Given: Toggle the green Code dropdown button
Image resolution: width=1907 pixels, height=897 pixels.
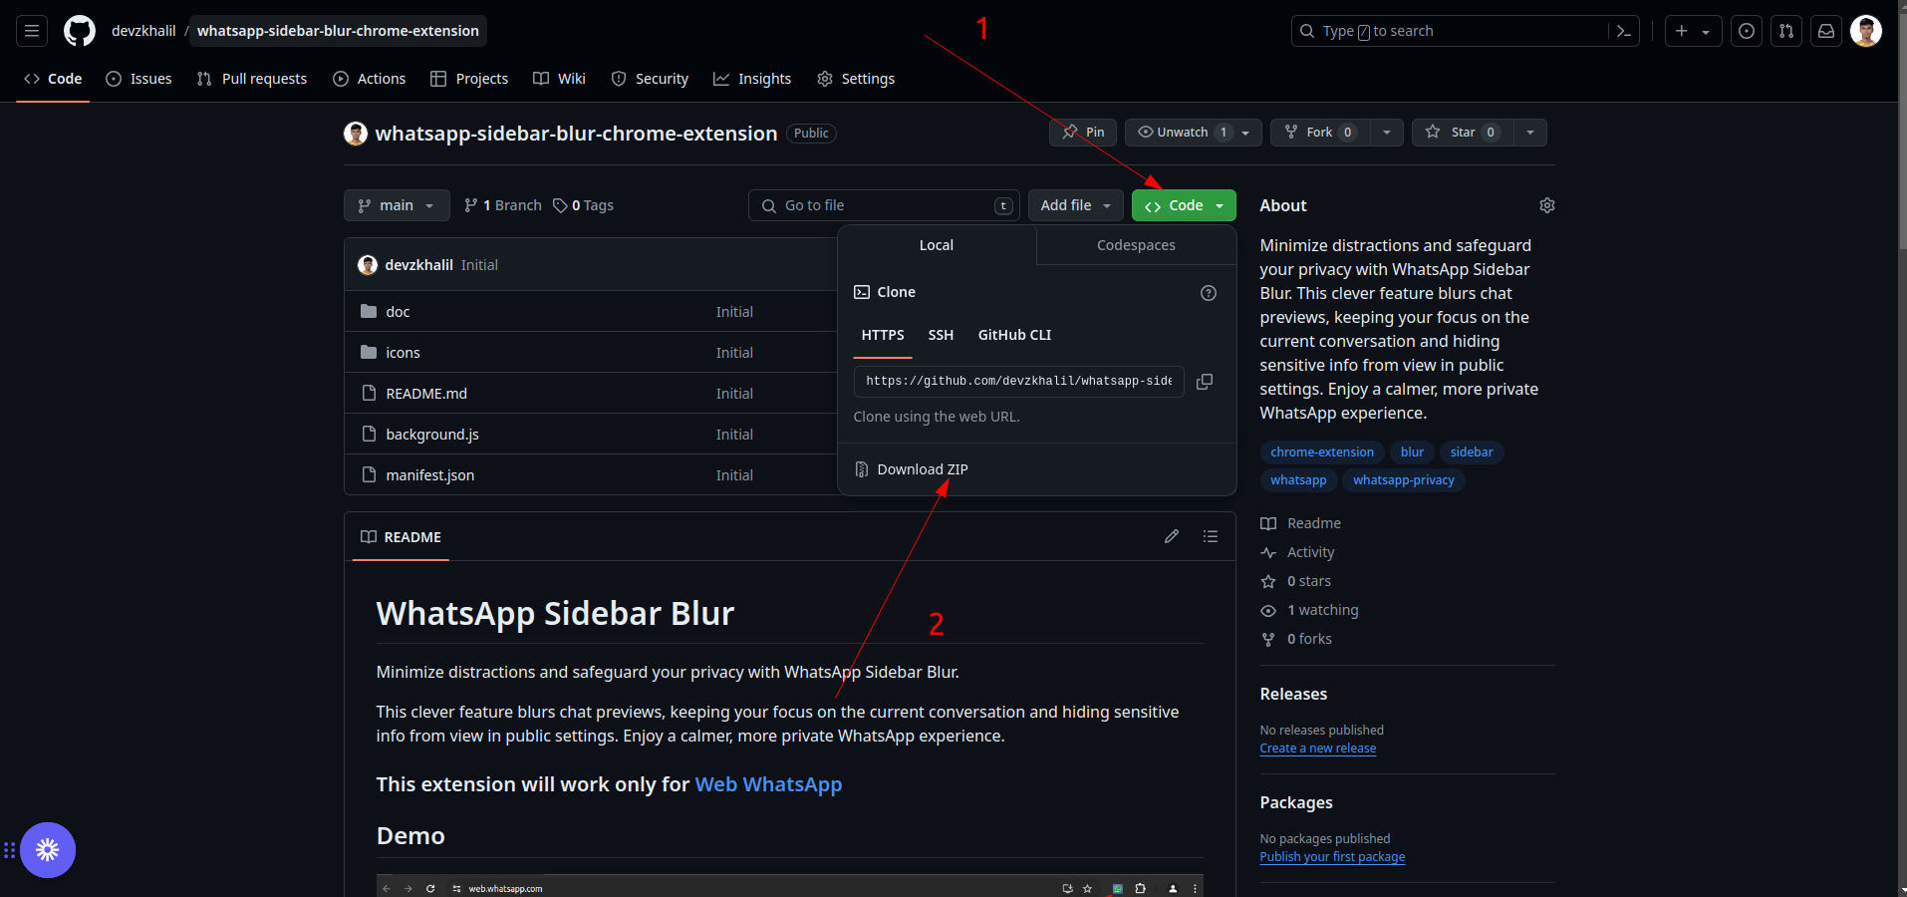Looking at the screenshot, I should (1184, 205).
